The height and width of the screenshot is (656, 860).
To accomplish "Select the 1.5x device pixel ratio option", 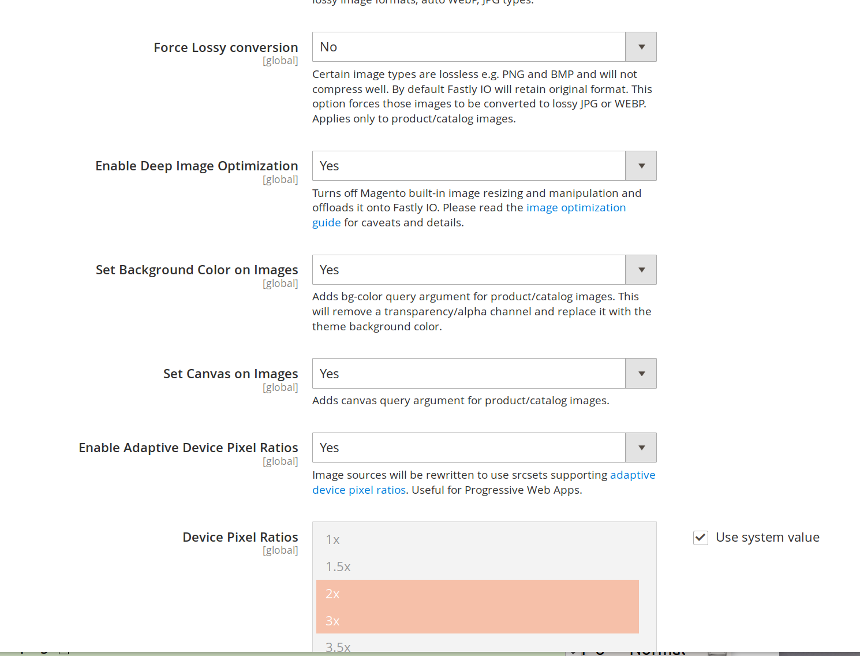I will (x=338, y=567).
